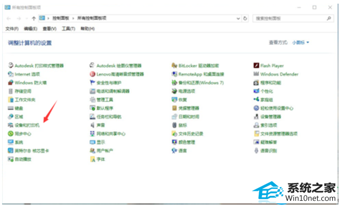This screenshot has height=206, width=340.
Task: Open the 字体 fonts folder icon
Action: point(93,159)
